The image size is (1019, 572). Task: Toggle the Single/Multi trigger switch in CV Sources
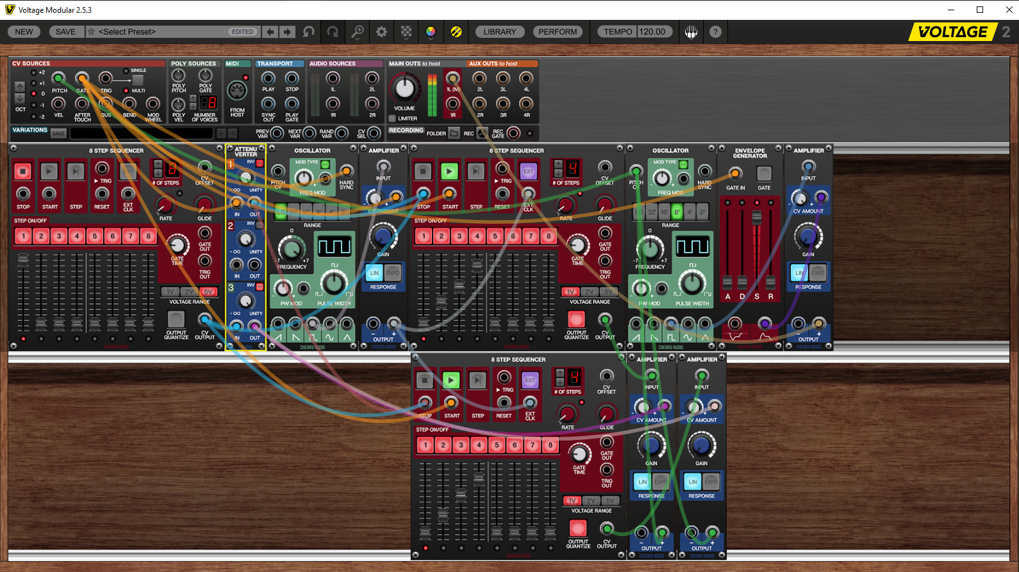tap(138, 80)
